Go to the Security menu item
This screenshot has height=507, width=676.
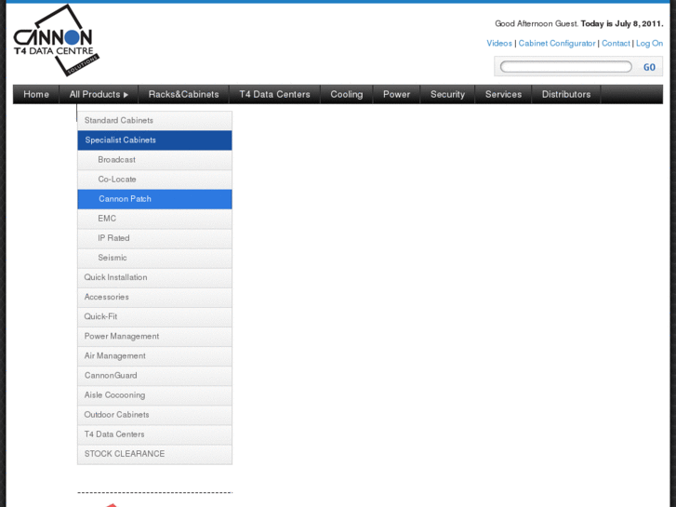click(x=447, y=94)
